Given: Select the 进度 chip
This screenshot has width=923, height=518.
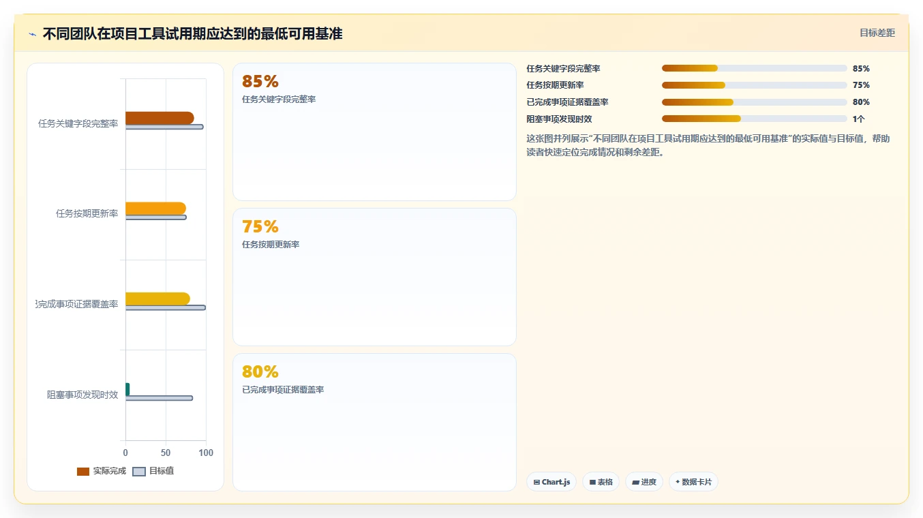Looking at the screenshot, I should coord(644,482).
